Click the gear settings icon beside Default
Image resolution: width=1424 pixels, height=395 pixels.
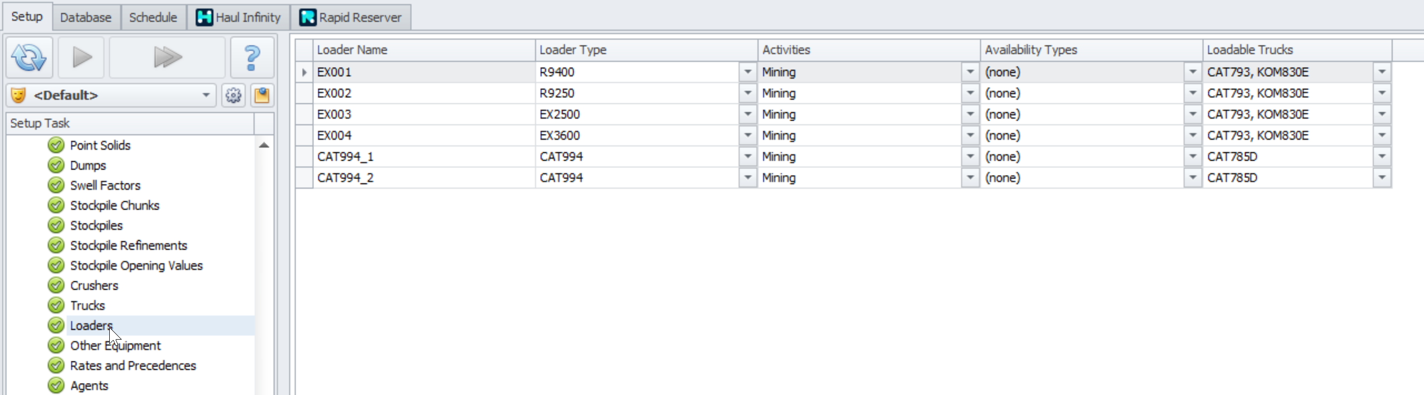tap(233, 95)
